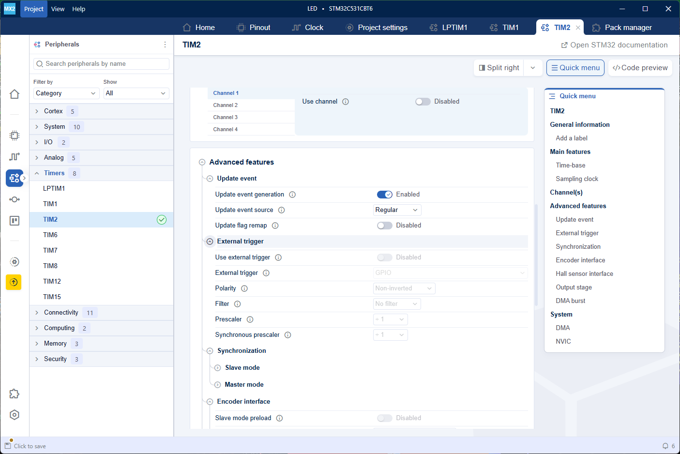Image resolution: width=680 pixels, height=454 pixels.
Task: Click the Code preview button
Action: pos(640,68)
